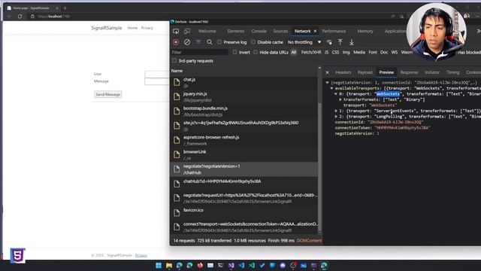
Task: Click the chat.js file icon
Action: pyautogui.click(x=177, y=82)
